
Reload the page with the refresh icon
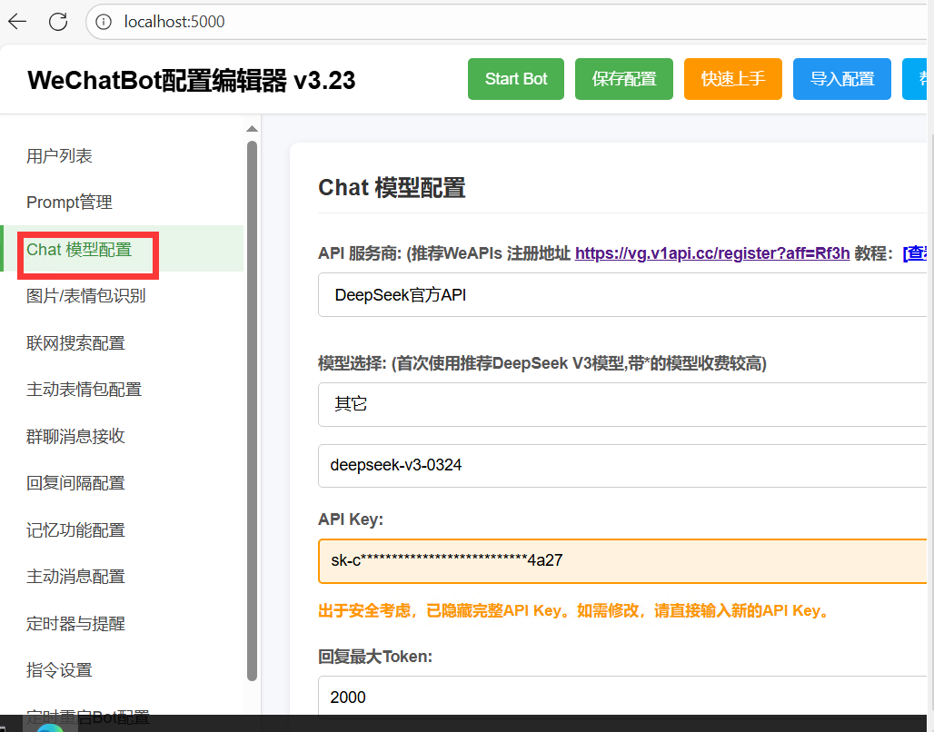coord(58,22)
